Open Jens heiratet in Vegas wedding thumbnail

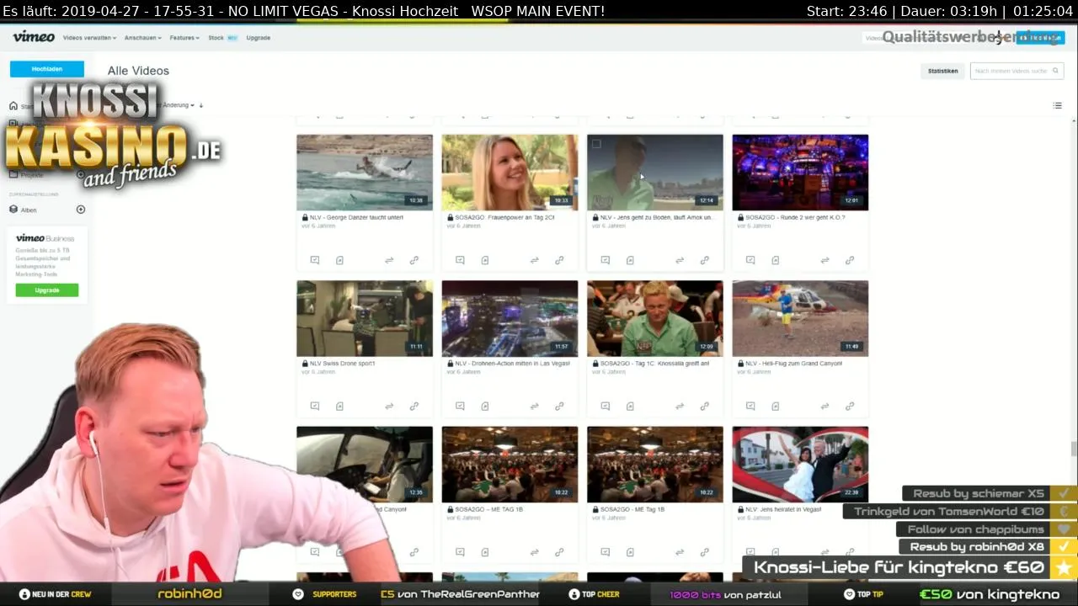[x=800, y=465]
